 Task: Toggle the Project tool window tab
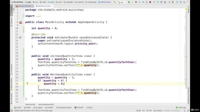(12, 10)
